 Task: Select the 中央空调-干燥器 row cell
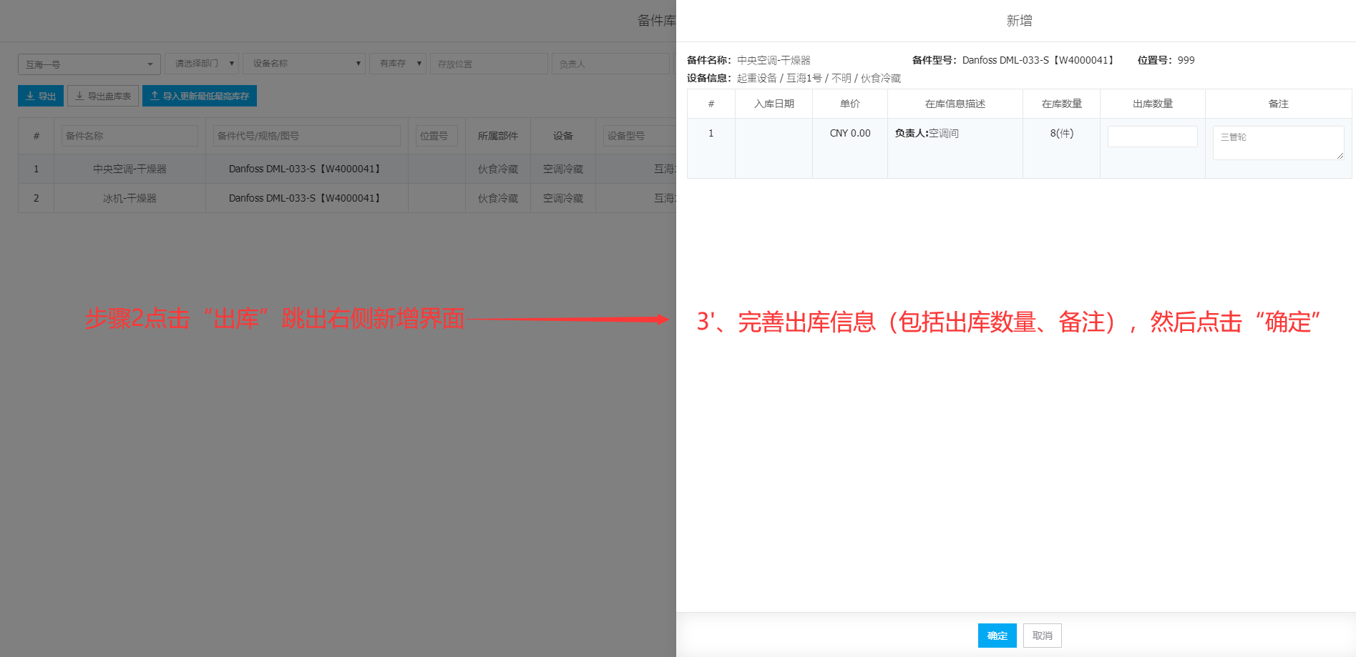tap(130, 169)
